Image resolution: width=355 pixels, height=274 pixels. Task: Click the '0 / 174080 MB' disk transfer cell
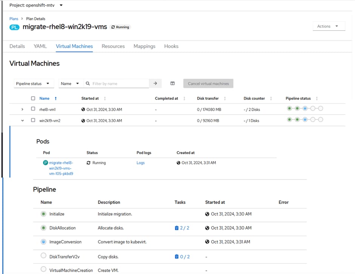click(209, 110)
